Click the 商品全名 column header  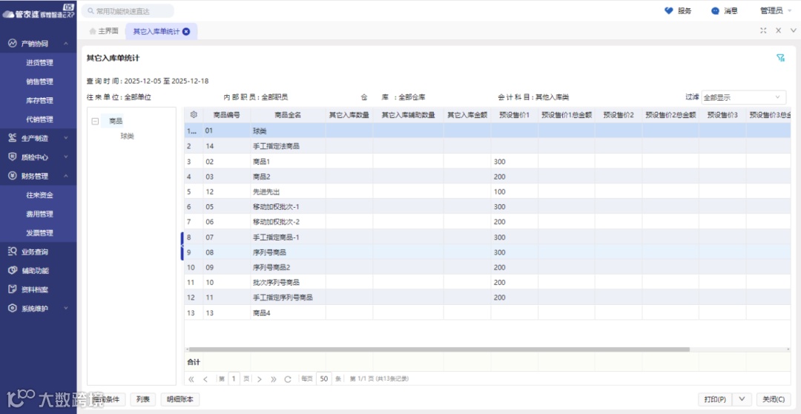288,115
